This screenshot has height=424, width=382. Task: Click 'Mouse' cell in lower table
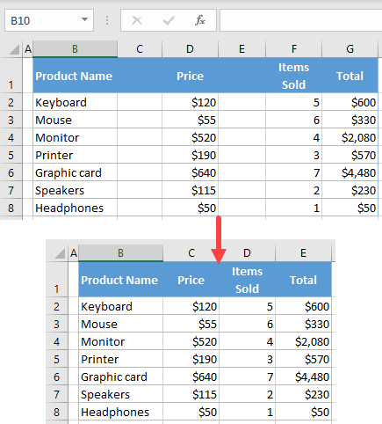pyautogui.click(x=121, y=324)
